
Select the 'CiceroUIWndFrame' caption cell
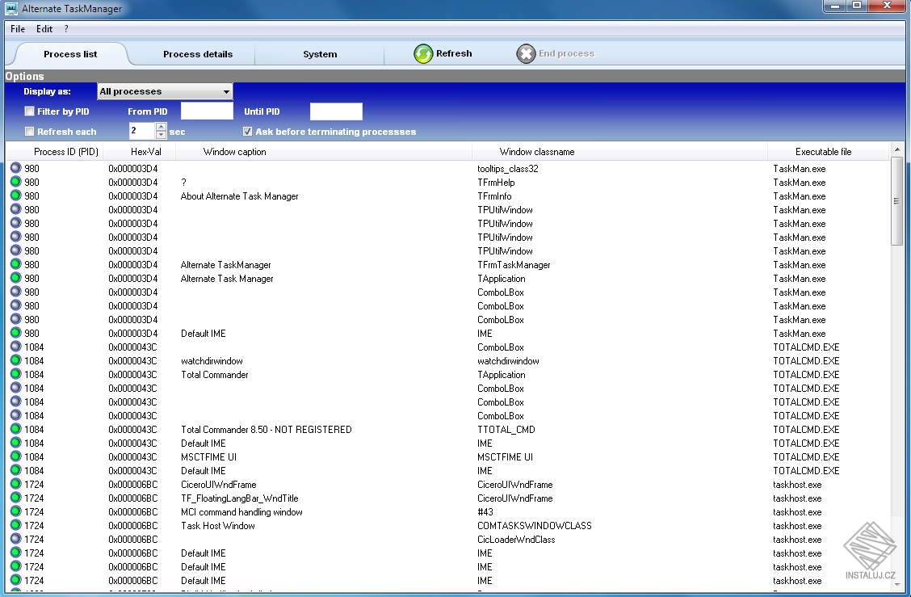(218, 485)
